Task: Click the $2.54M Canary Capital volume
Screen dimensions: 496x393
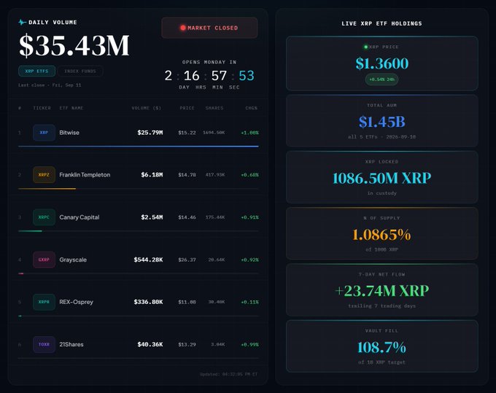Action: coord(152,217)
